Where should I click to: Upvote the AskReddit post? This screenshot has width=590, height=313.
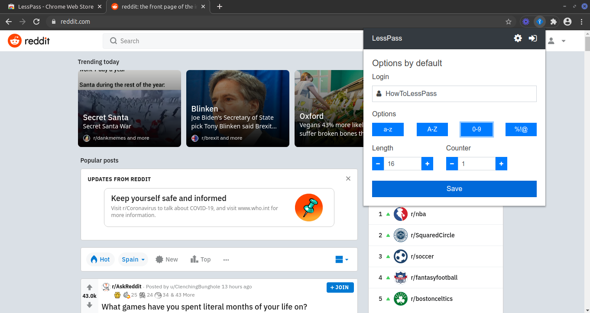point(89,287)
